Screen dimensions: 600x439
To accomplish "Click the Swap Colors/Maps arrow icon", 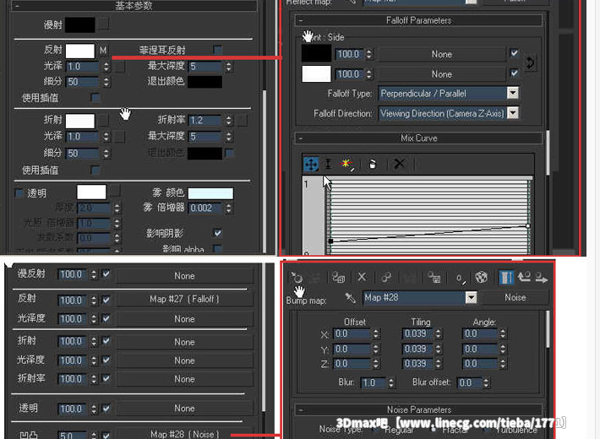I will point(530,63).
